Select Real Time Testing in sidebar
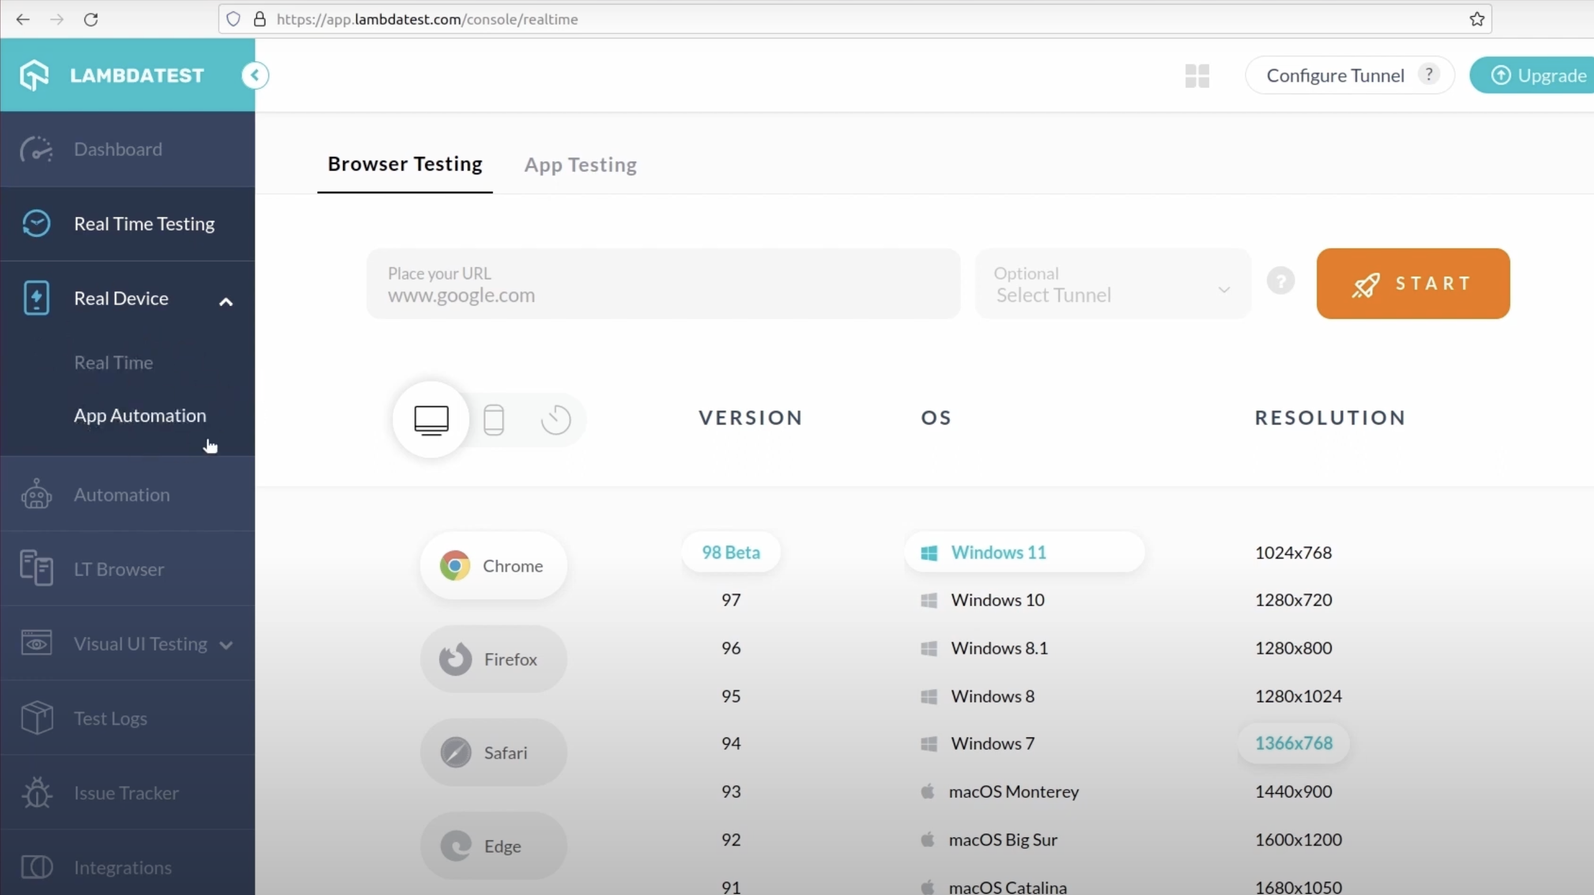 [127, 223]
